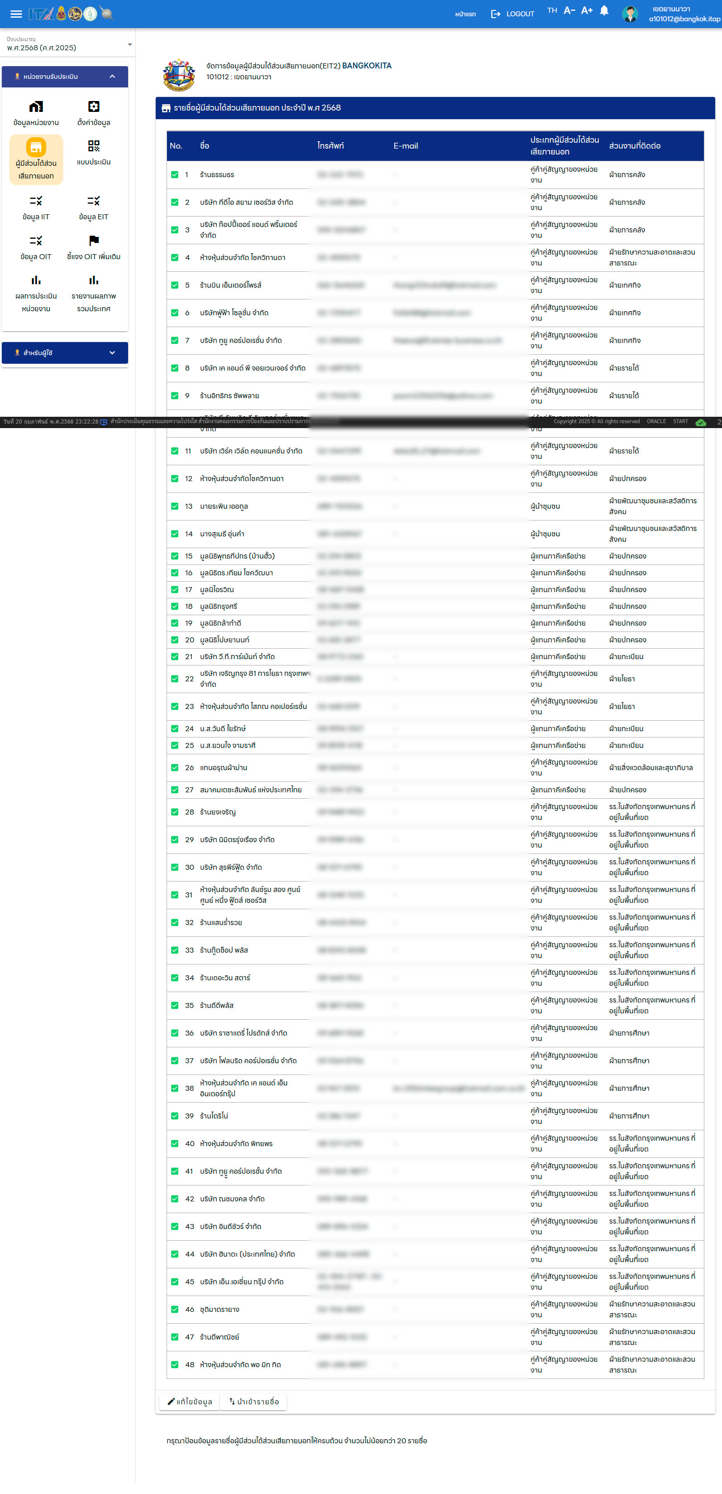Viewport: 722px width, 1494px height.
Task: Select ข้อมูล IIT menu item
Action: click(x=36, y=207)
